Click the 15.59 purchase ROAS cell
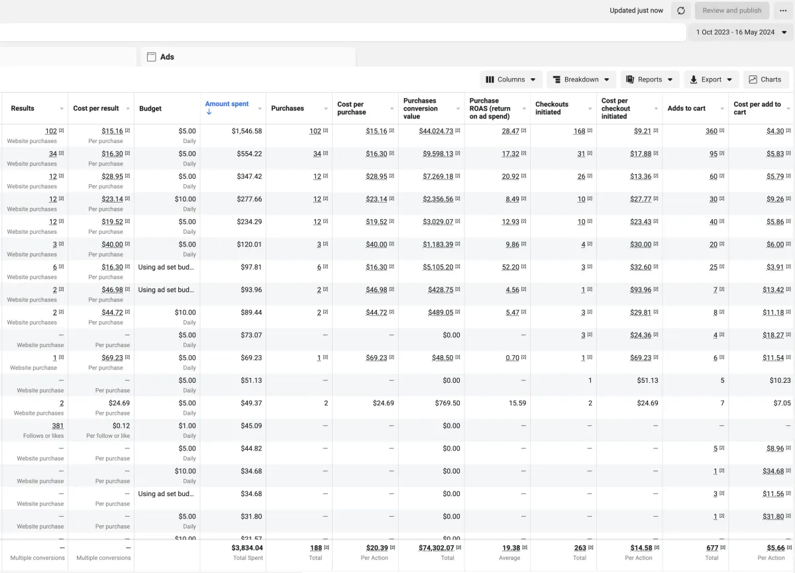The image size is (795, 573). 517,403
